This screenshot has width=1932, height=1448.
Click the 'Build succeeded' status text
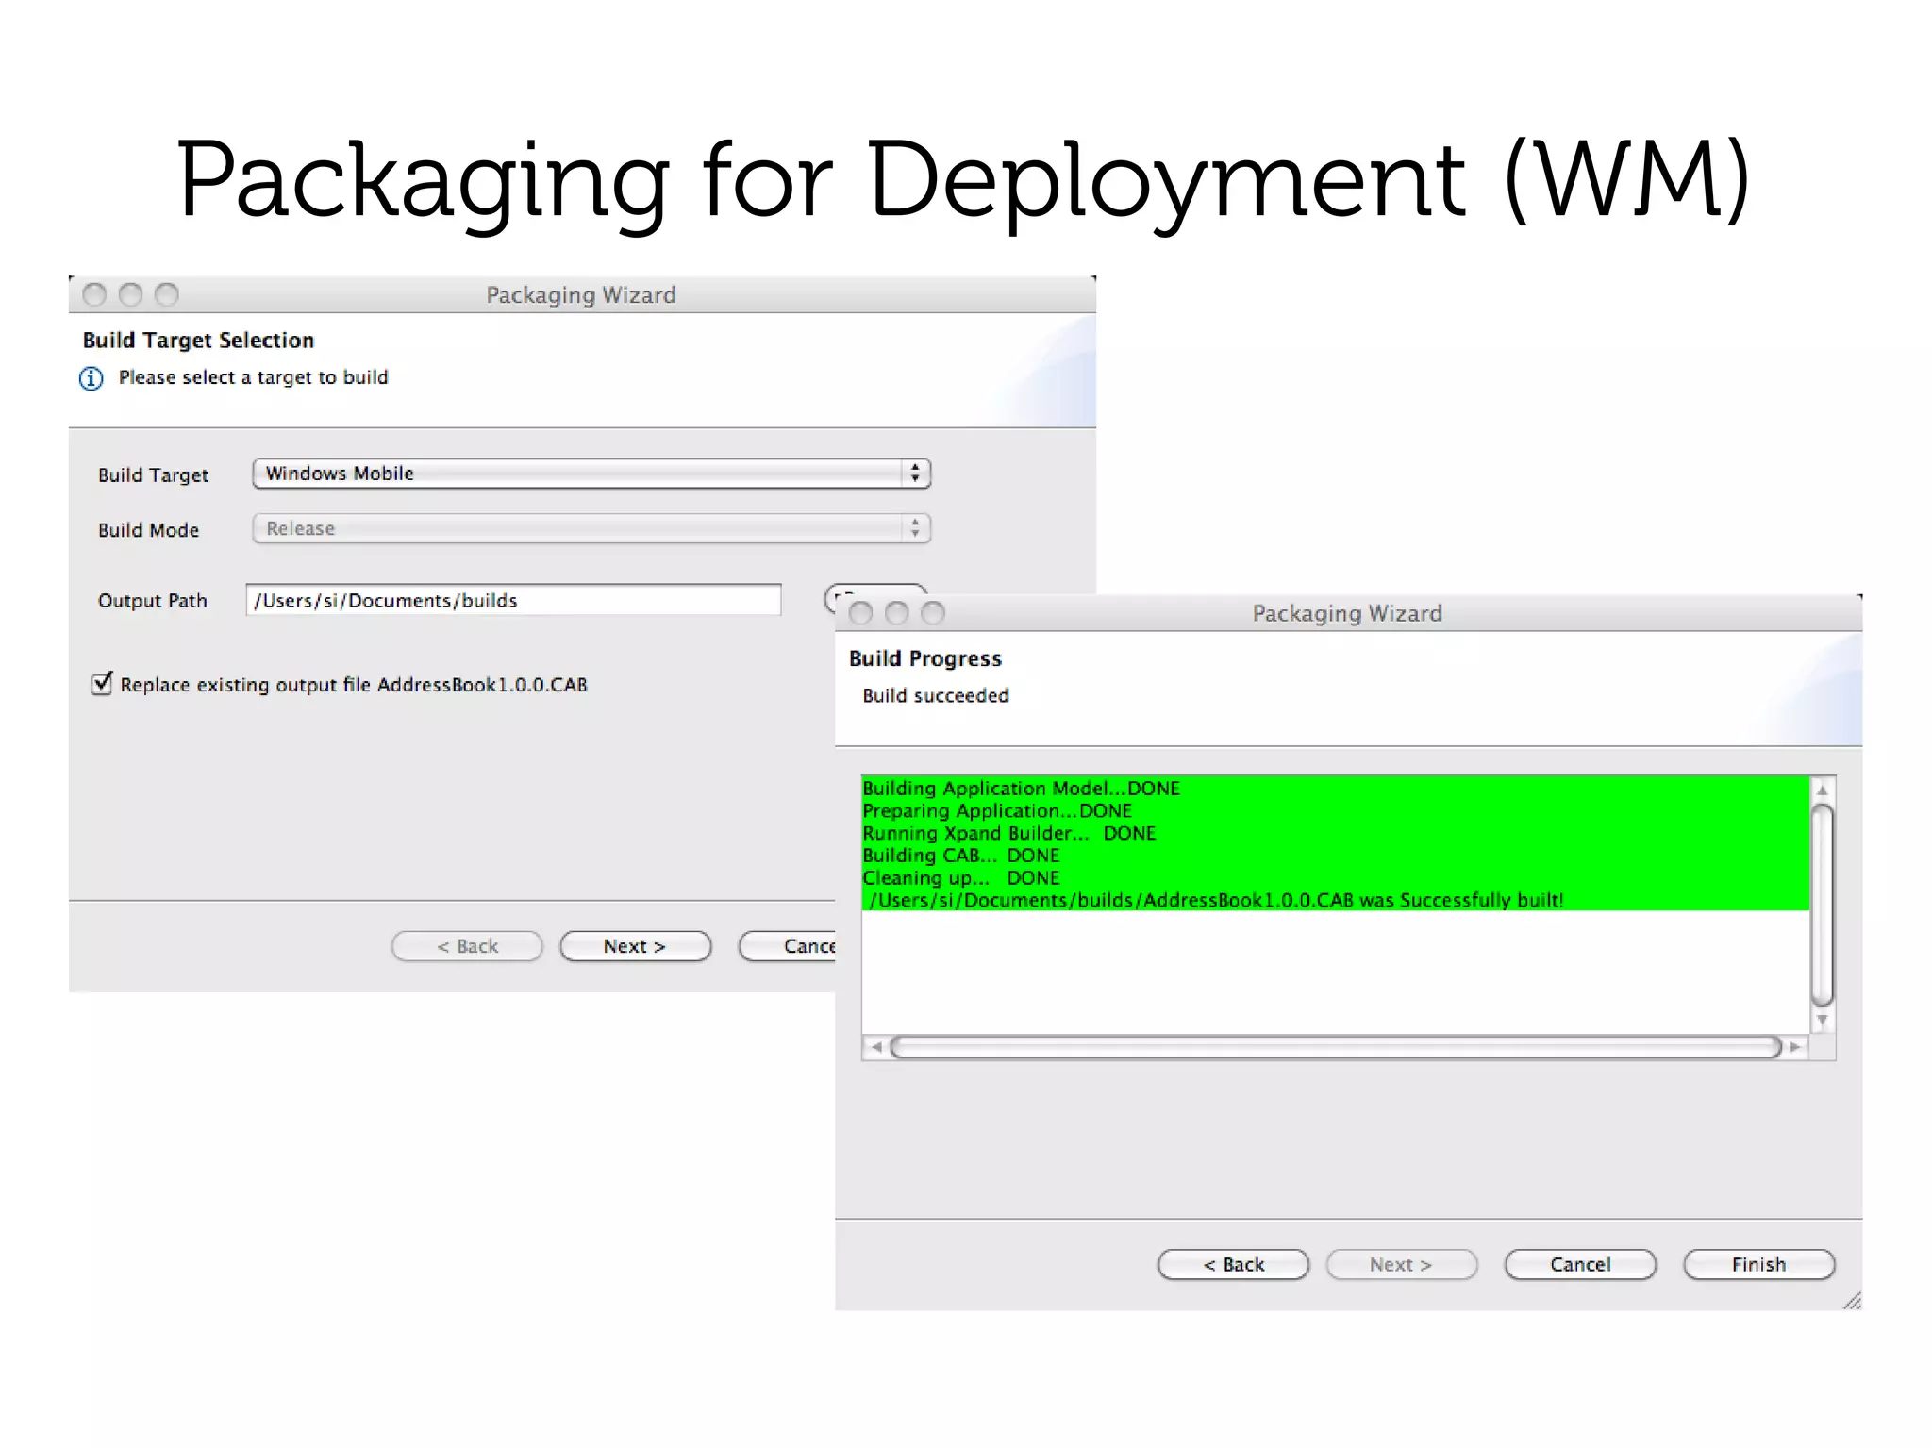[x=935, y=695]
